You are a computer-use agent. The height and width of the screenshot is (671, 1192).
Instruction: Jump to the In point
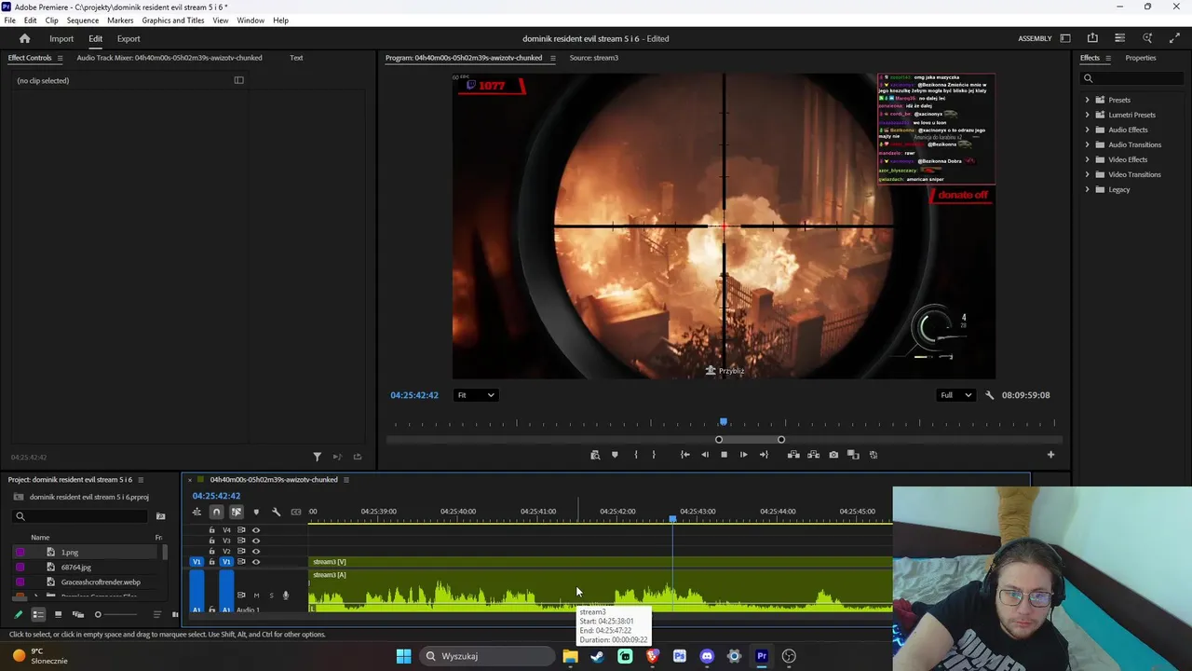tap(684, 455)
